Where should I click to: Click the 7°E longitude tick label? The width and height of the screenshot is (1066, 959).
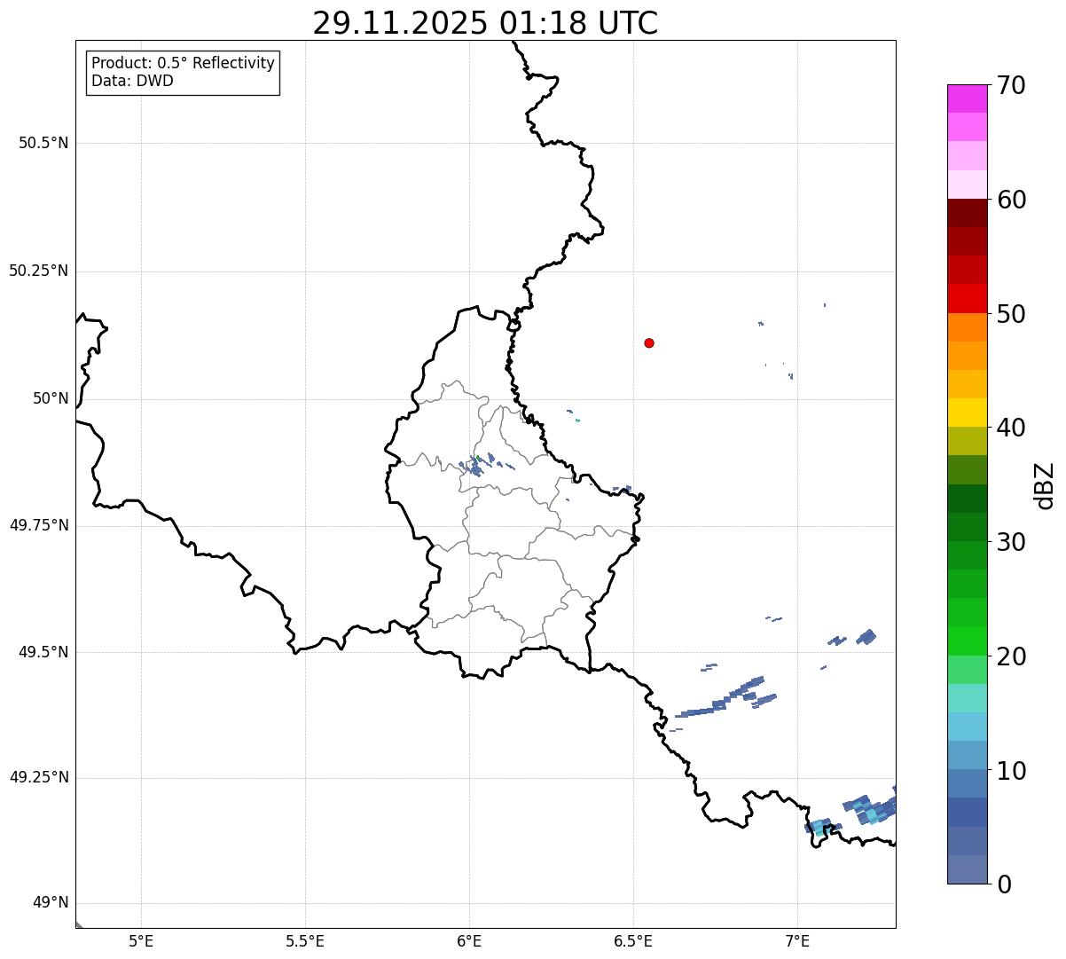pyautogui.click(x=797, y=940)
